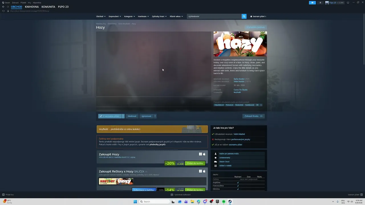Click the single-player mode icon
Screen dimensions: 365x205
coord(216,154)
